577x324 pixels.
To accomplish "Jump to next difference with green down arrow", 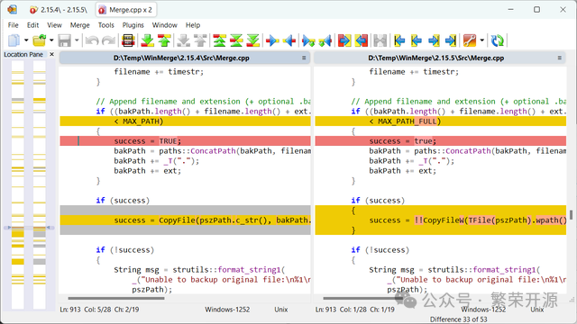I will click(148, 40).
